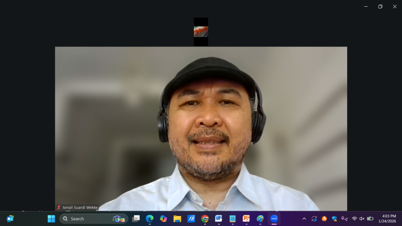Toggle the muted speaker volume icon
The image size is (402, 226).
(x=362, y=218)
